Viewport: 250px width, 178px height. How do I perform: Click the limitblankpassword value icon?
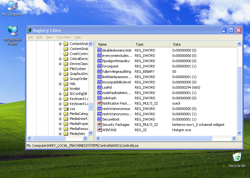click(99, 77)
